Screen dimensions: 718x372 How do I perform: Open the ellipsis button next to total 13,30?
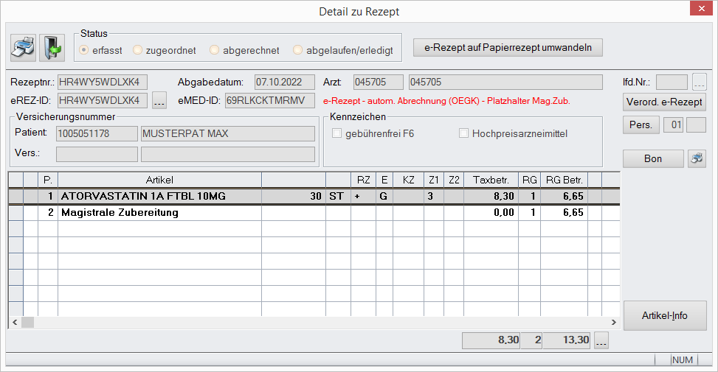click(601, 340)
